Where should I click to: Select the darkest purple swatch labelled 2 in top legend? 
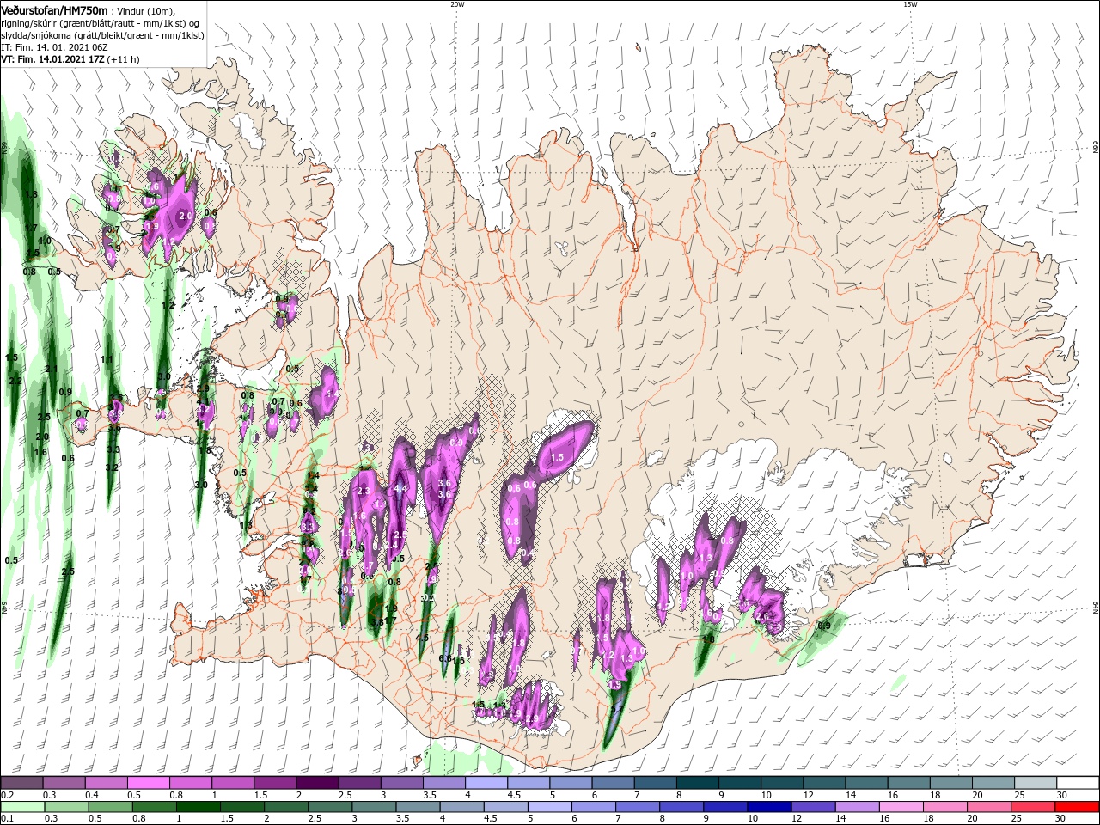pyautogui.click(x=316, y=783)
